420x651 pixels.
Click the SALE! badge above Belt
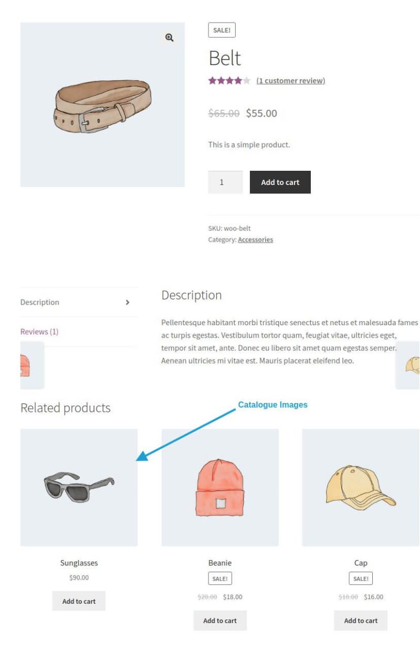pos(222,30)
